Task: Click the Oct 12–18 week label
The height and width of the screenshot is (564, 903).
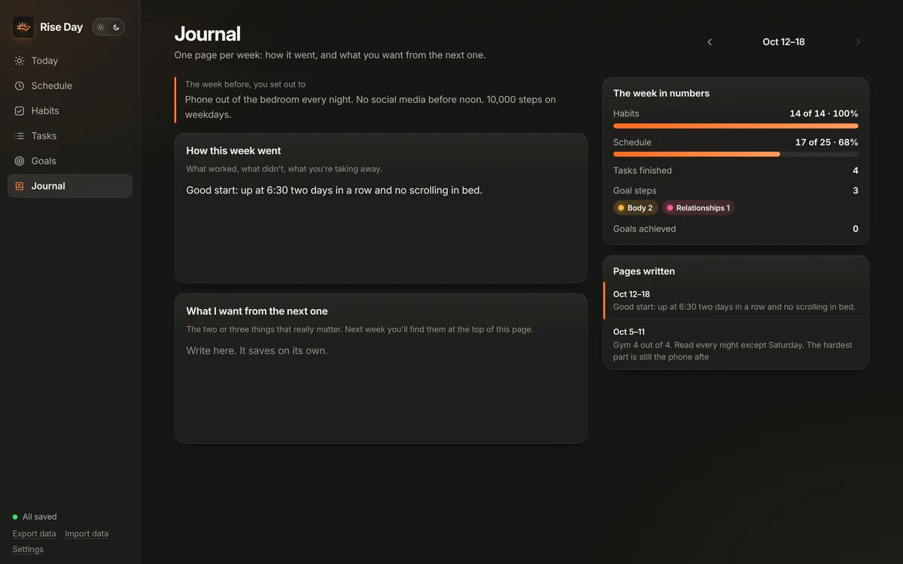Action: (x=783, y=42)
